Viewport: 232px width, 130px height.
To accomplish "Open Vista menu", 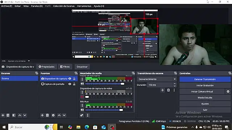I will 26,6.
